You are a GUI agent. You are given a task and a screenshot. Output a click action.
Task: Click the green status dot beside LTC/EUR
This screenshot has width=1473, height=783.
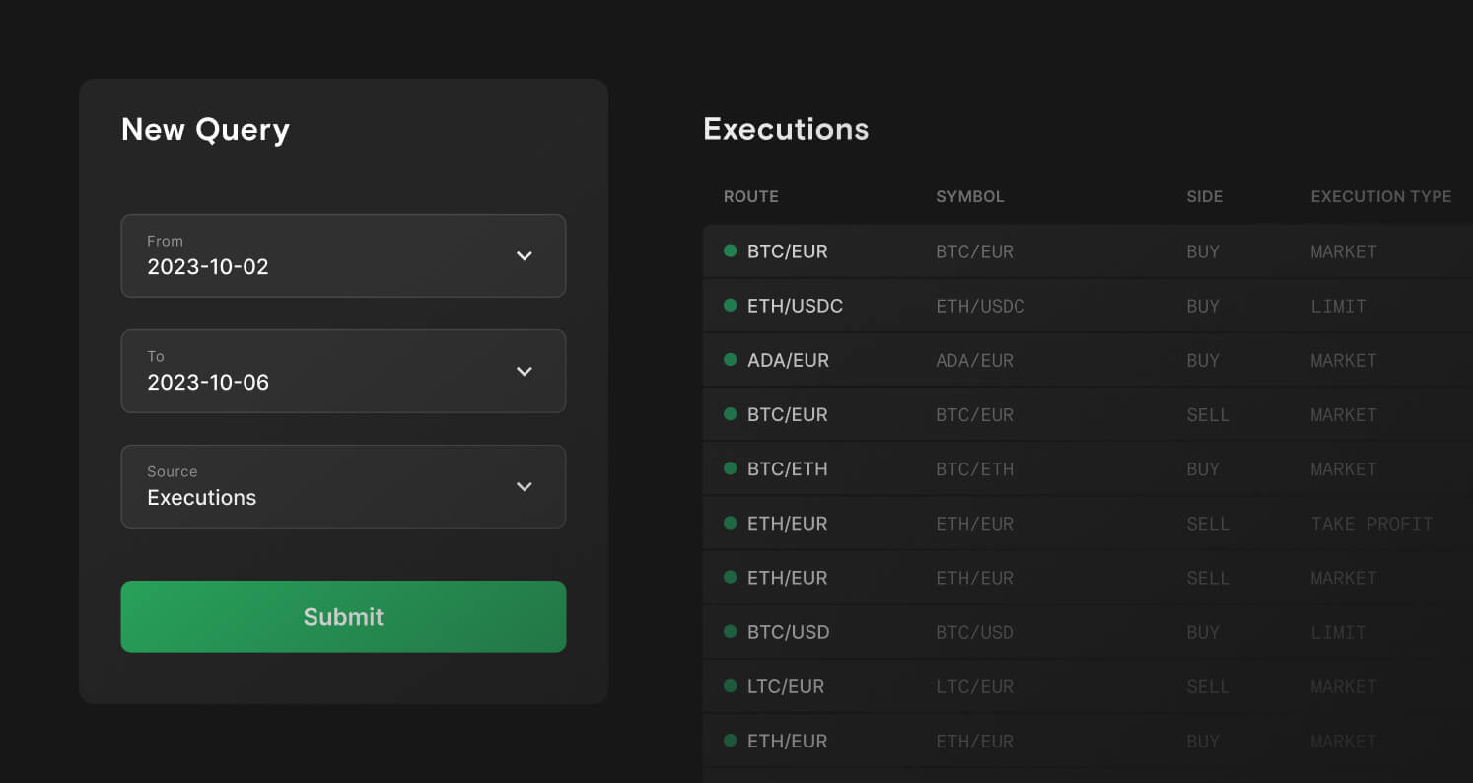[x=731, y=685]
